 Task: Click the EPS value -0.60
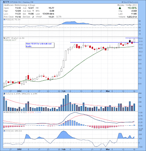click(52, 11)
